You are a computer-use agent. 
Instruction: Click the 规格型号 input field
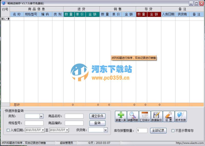pyautogui.click(x=34, y=123)
